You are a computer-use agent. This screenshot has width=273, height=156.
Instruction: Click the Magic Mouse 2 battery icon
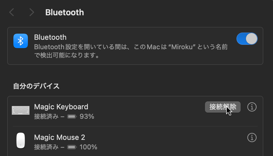72,147
